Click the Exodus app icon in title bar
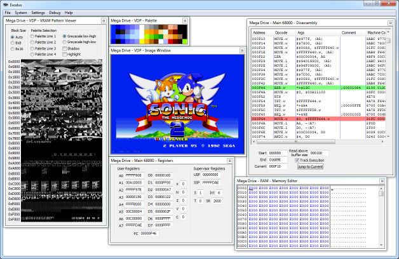The height and width of the screenshot is (259, 399). 6,5
